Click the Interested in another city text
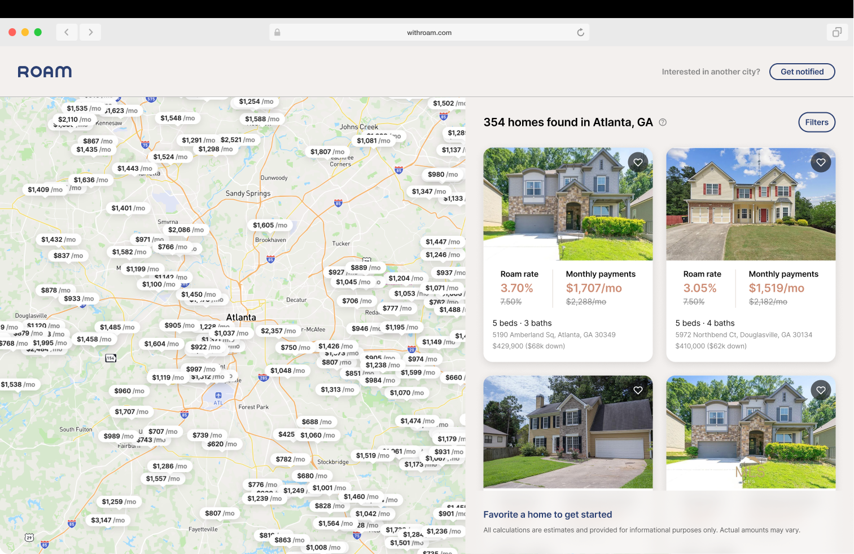The height and width of the screenshot is (554, 854). click(x=711, y=72)
